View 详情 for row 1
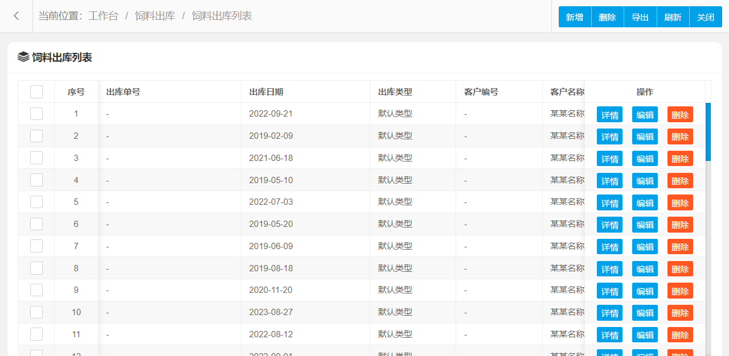Viewport: 729px width, 356px height. click(609, 114)
